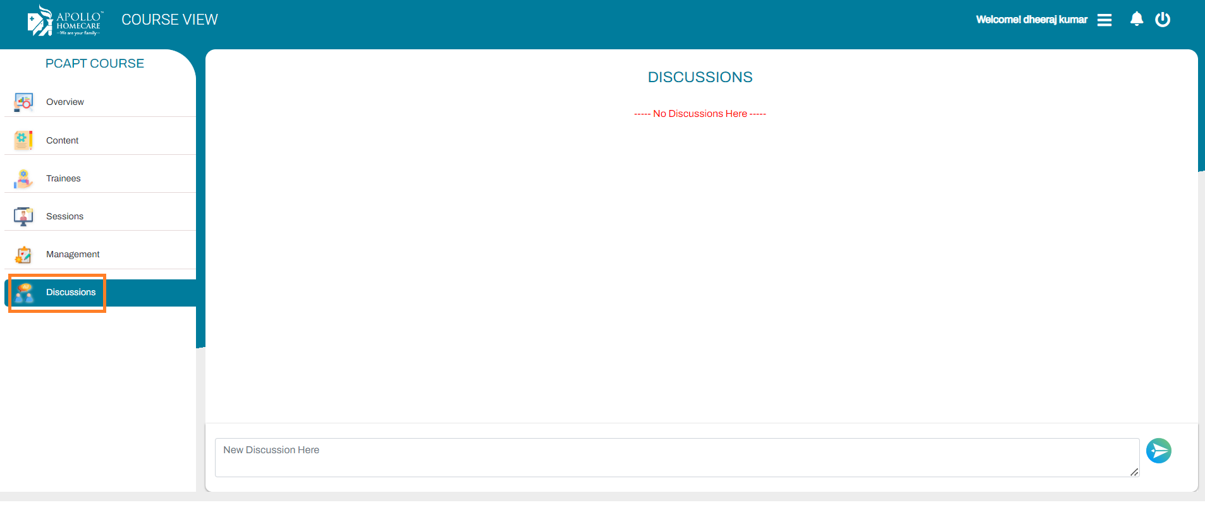The image size is (1205, 524).
Task: Click the Content sidebar icon
Action: [x=23, y=140]
